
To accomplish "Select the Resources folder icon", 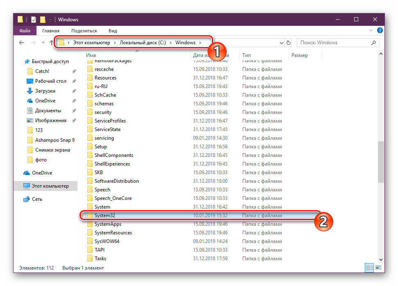I will pyautogui.click(x=90, y=78).
